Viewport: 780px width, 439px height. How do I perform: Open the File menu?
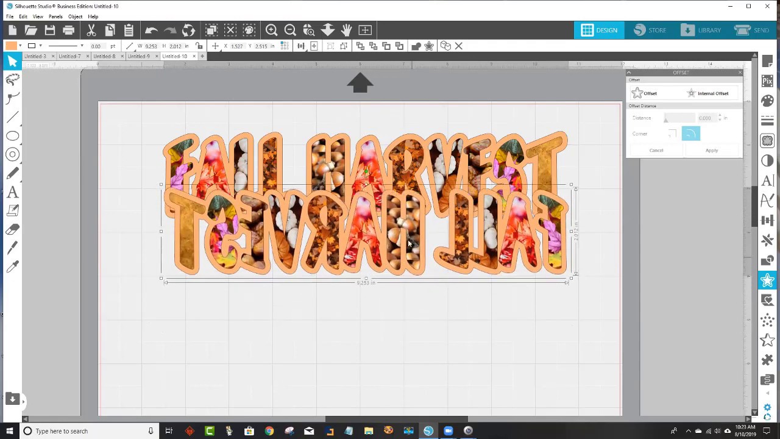(x=10, y=16)
